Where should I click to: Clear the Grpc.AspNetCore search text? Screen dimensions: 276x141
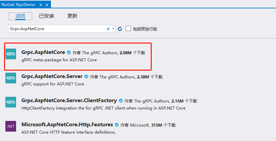tap(108, 29)
